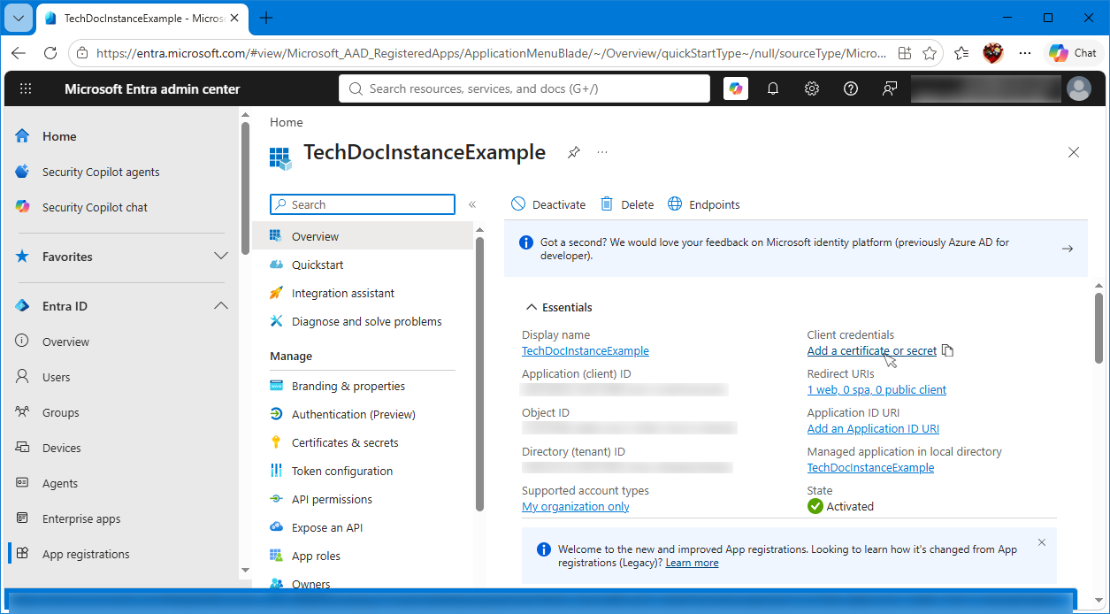Image resolution: width=1110 pixels, height=614 pixels.
Task: Open the settings gear in header
Action: click(x=812, y=88)
